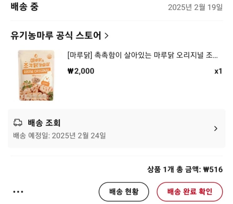The image size is (233, 204).
Task: Click the product price ₩2,000
Action: tap(81, 71)
